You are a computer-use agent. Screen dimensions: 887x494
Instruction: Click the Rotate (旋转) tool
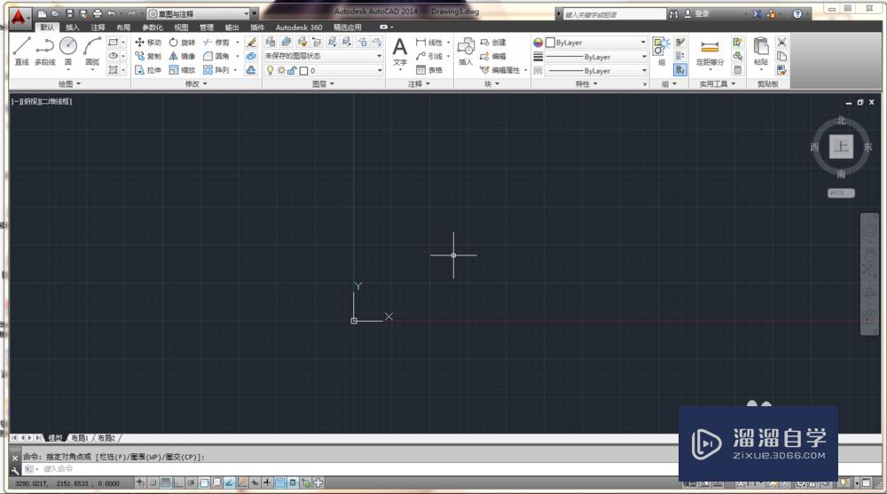point(182,43)
